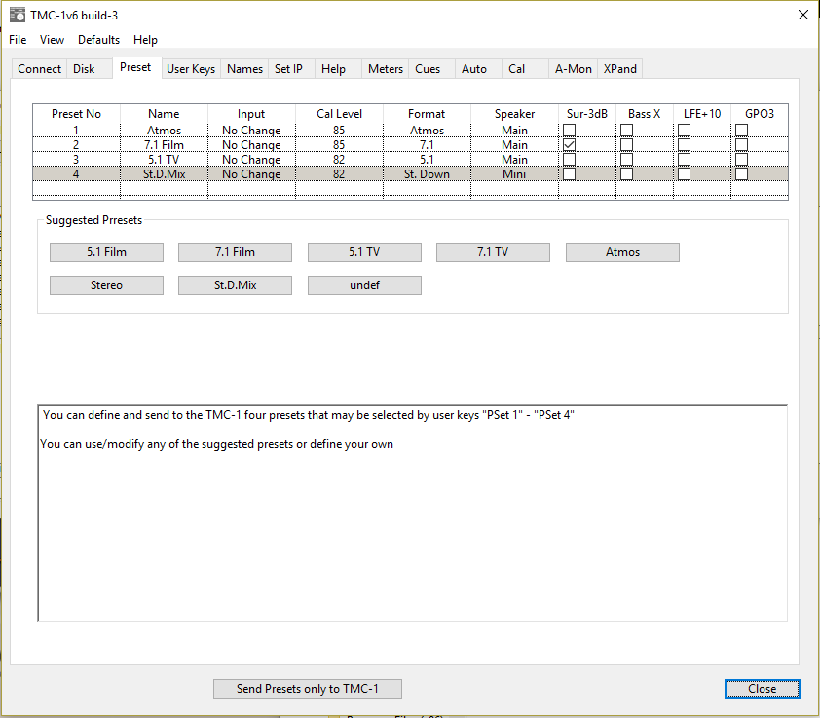Click Format cell St. Down in preset 4

(427, 174)
